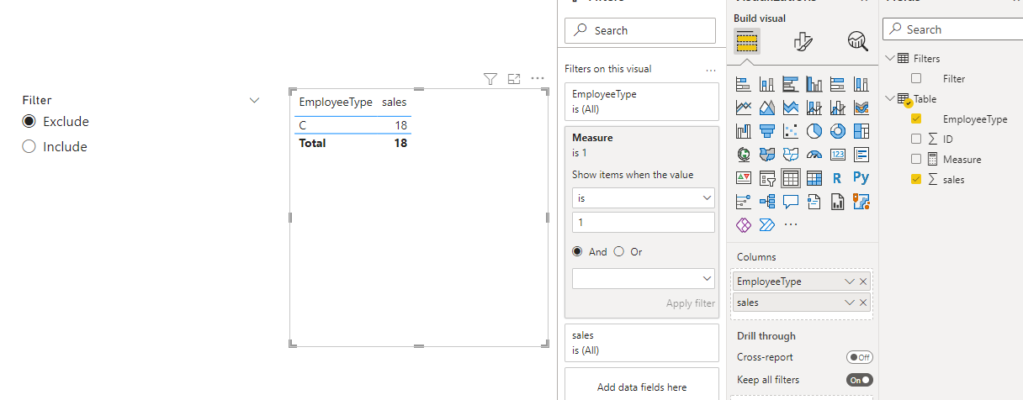This screenshot has width=1023, height=400.
Task: Select the Treemap visual
Action: 861,131
